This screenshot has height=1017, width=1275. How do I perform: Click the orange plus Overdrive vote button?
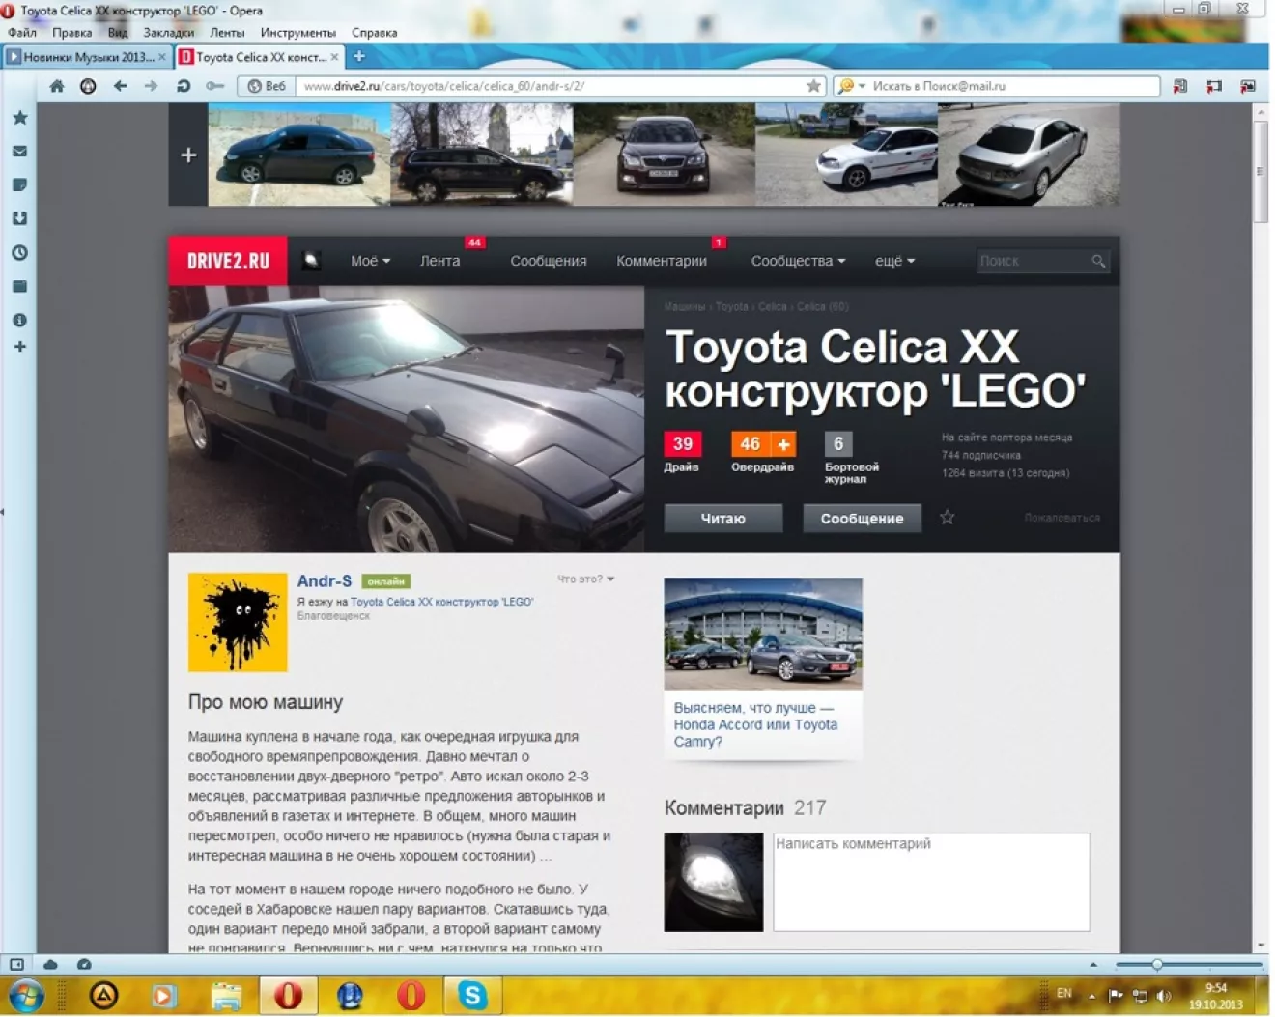783,444
